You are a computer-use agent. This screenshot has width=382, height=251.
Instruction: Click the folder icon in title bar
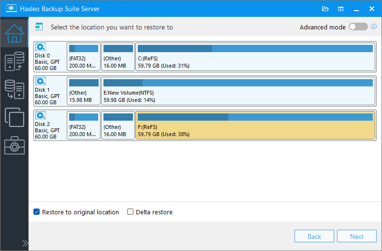point(325,9)
